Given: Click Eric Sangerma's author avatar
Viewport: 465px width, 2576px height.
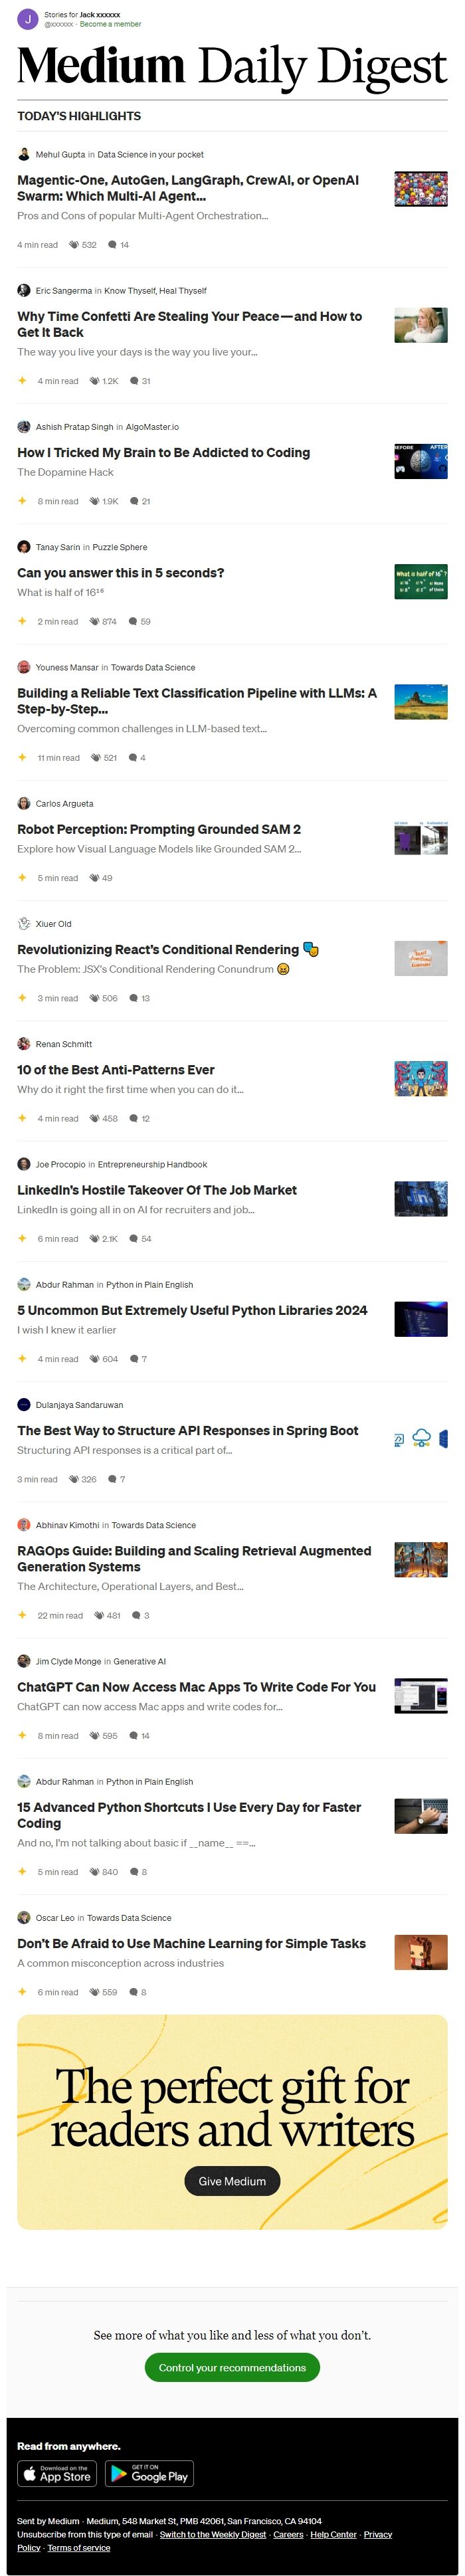Looking at the screenshot, I should pyautogui.click(x=24, y=290).
